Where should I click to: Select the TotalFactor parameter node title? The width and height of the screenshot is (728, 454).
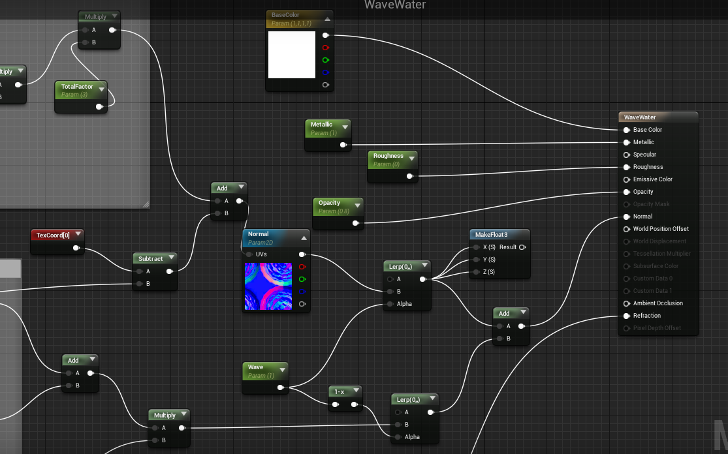coord(77,87)
